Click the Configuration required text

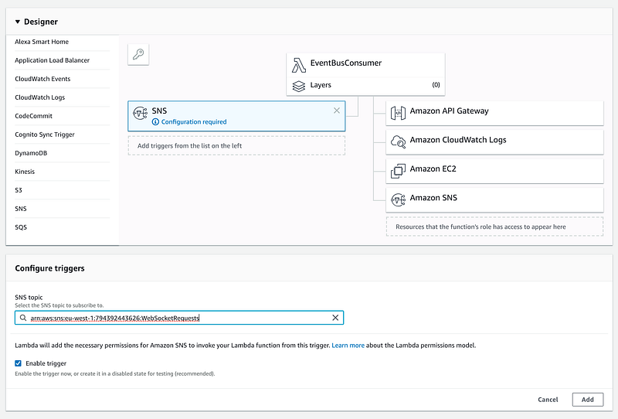[x=194, y=122]
